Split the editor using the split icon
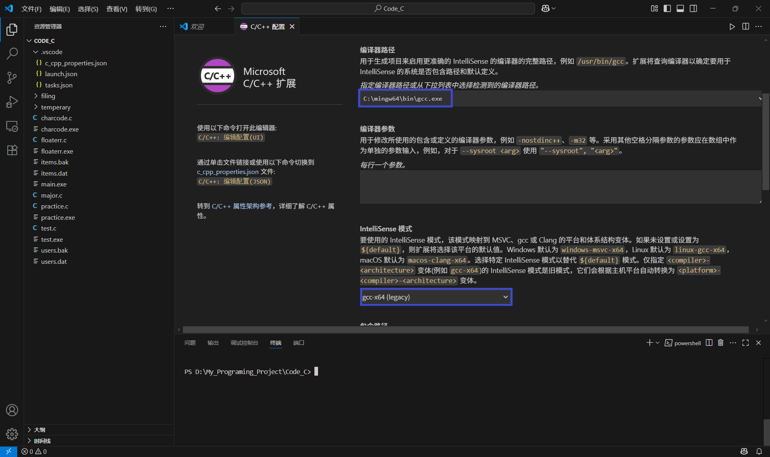The width and height of the screenshot is (770, 457). coord(746,26)
